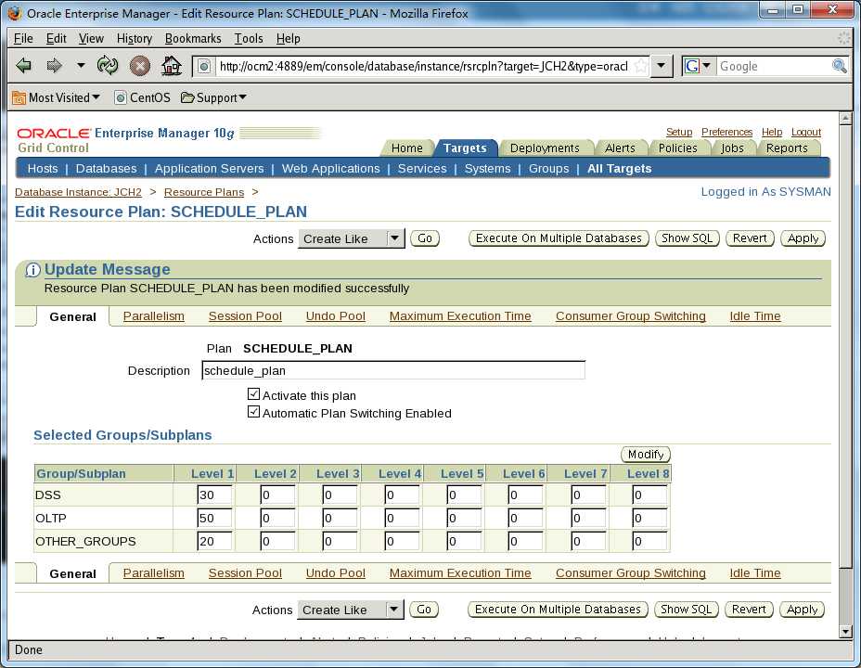Open the home page icon
Viewport: 861px width, 668px height.
click(172, 66)
